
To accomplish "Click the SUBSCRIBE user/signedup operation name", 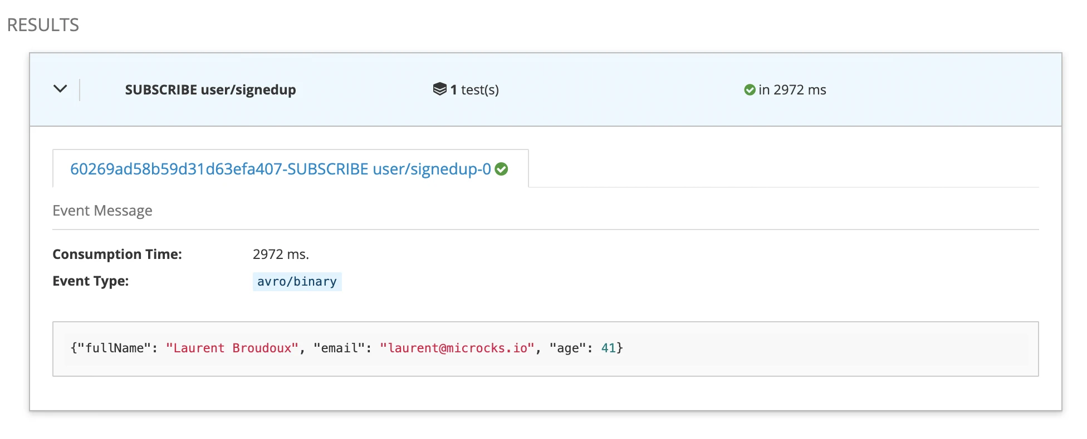I will [210, 90].
